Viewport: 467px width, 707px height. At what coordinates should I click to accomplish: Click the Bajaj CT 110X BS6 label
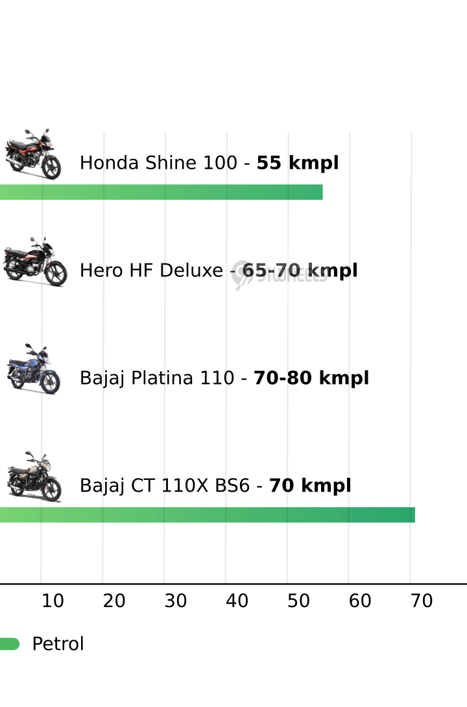point(215,486)
